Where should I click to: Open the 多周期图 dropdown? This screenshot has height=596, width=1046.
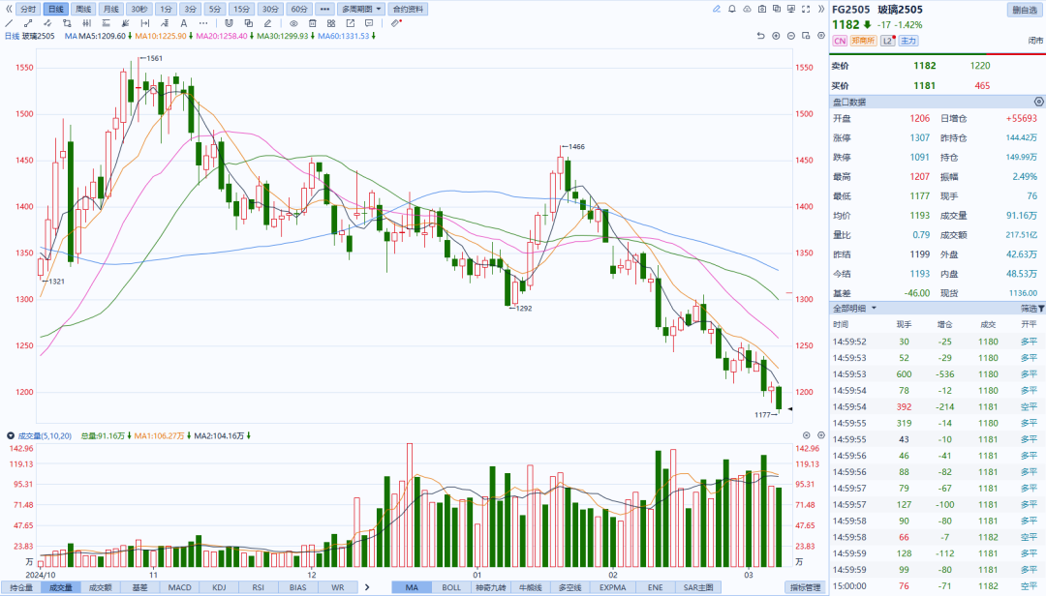coord(361,10)
